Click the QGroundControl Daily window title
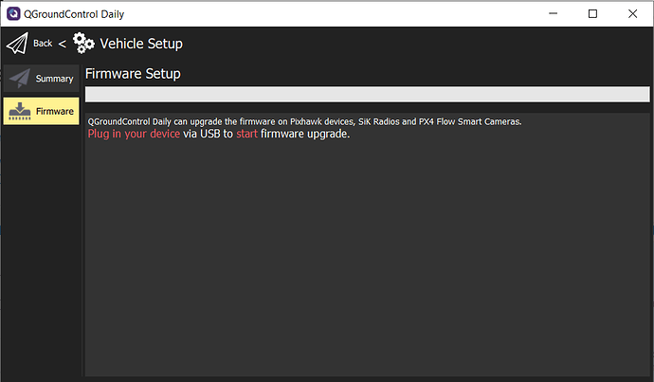The height and width of the screenshot is (382, 654). point(74,14)
